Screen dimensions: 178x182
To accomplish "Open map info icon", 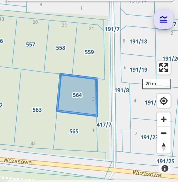I will tap(165, 168).
